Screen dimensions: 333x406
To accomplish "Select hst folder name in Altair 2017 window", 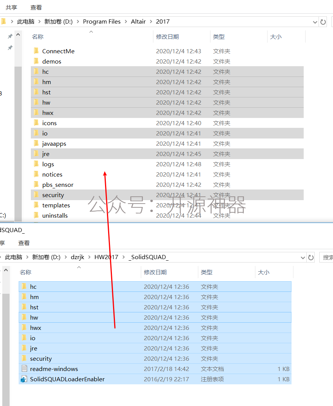I will click(x=46, y=92).
